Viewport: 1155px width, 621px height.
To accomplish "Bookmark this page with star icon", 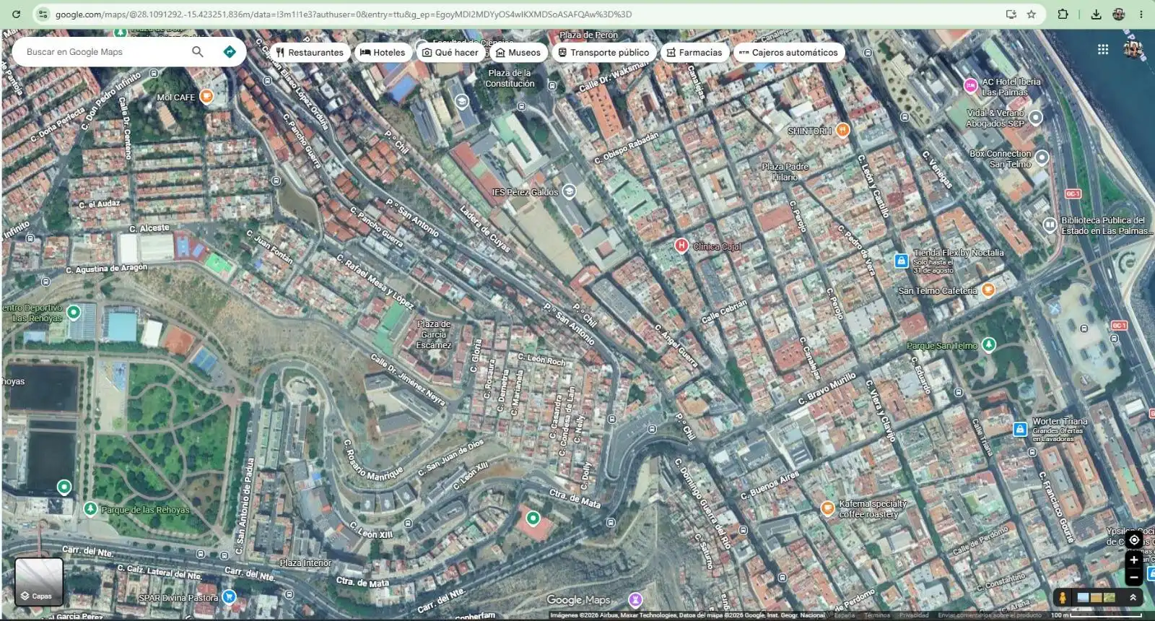I will click(1032, 14).
